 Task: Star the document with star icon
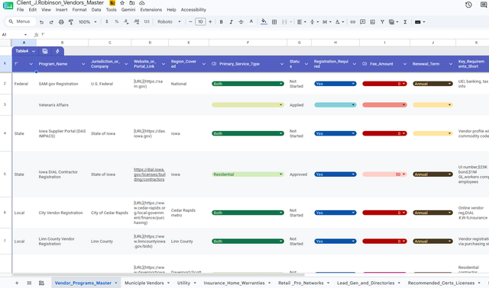click(122, 3)
